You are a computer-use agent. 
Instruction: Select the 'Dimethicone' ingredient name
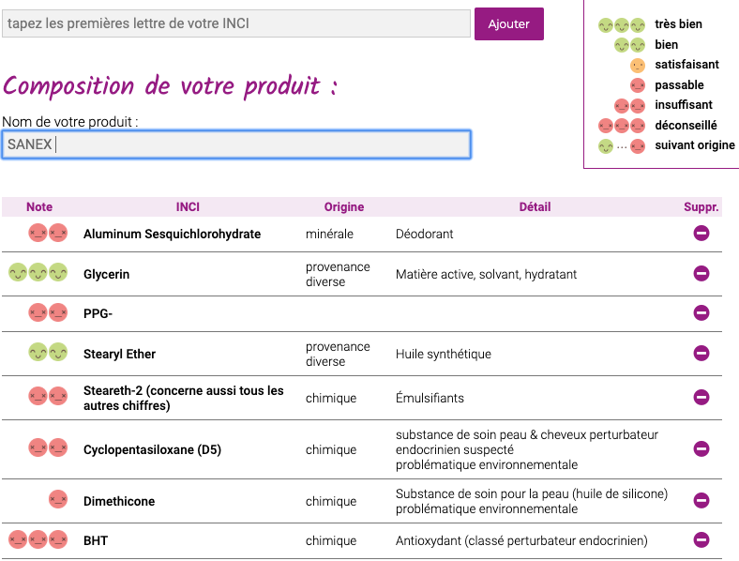[119, 501]
